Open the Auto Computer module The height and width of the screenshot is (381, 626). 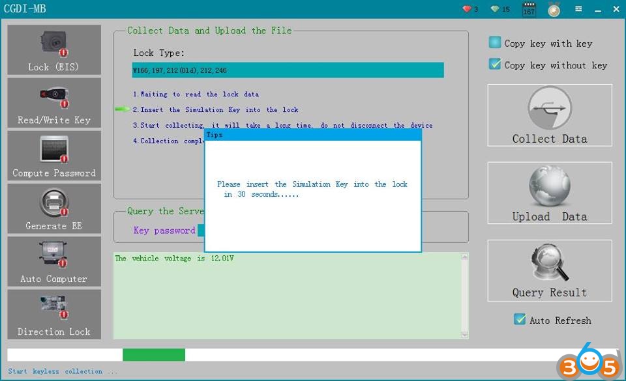pos(54,261)
